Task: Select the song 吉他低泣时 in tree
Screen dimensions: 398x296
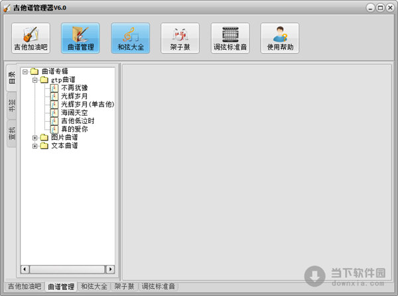Action: click(x=78, y=121)
